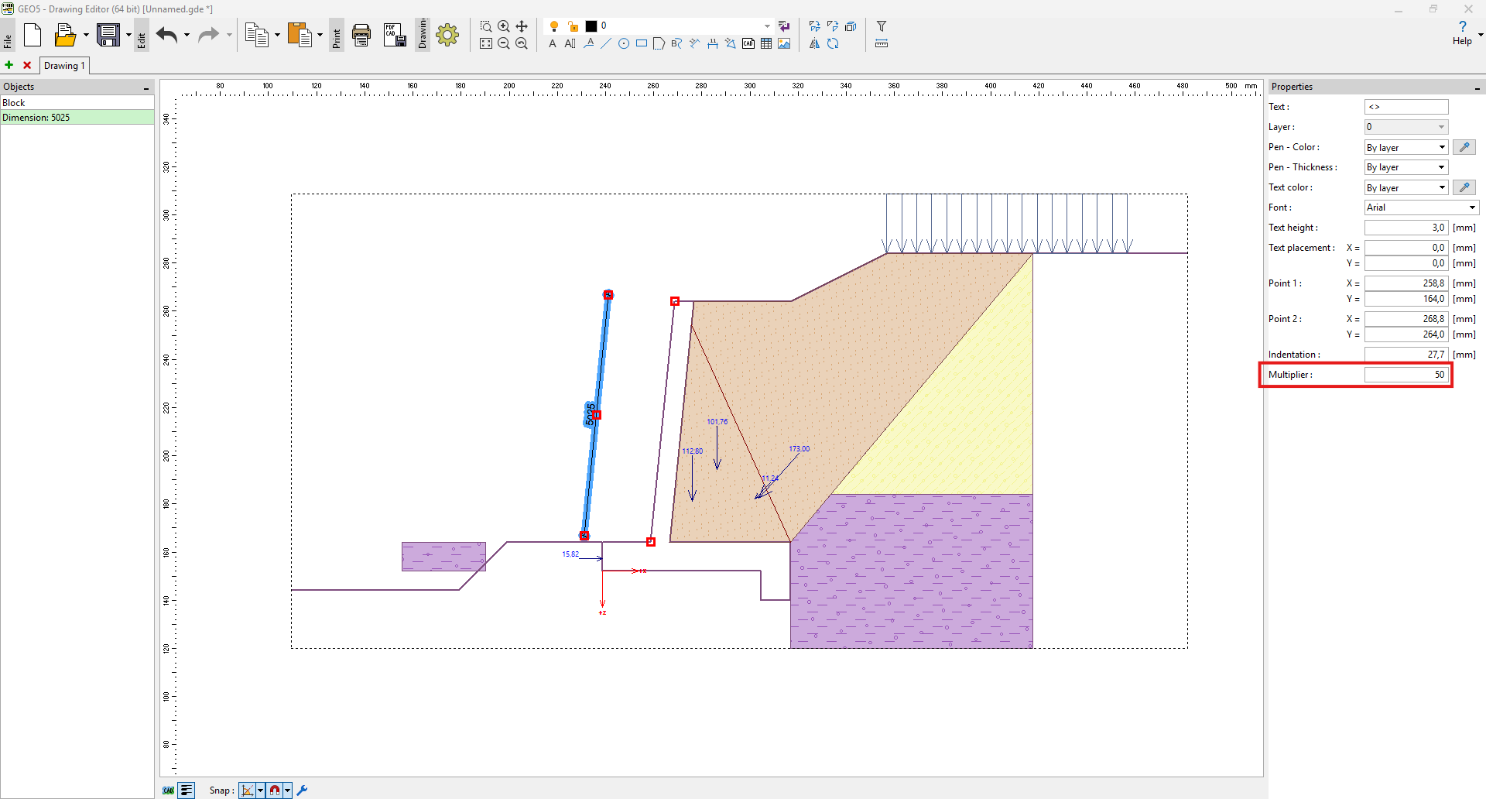The height and width of the screenshot is (799, 1486).
Task: Toggle the line thickness display button
Action: pyautogui.click(x=187, y=790)
